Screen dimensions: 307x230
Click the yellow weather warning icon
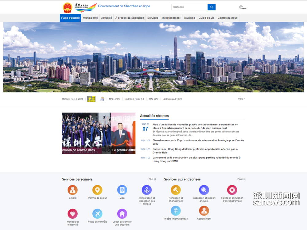pos(91,99)
